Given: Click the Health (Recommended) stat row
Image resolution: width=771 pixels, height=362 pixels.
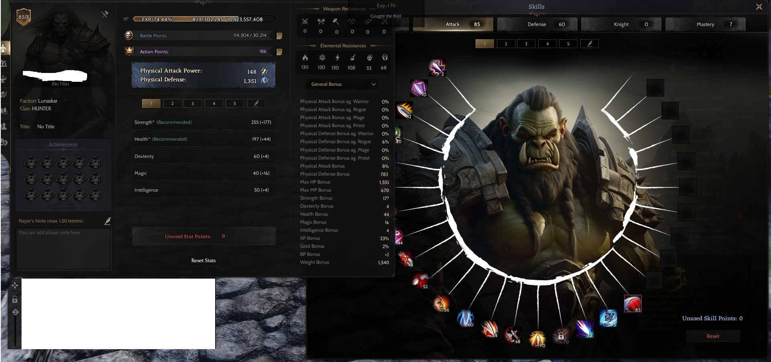Looking at the screenshot, I should pyautogui.click(x=203, y=139).
